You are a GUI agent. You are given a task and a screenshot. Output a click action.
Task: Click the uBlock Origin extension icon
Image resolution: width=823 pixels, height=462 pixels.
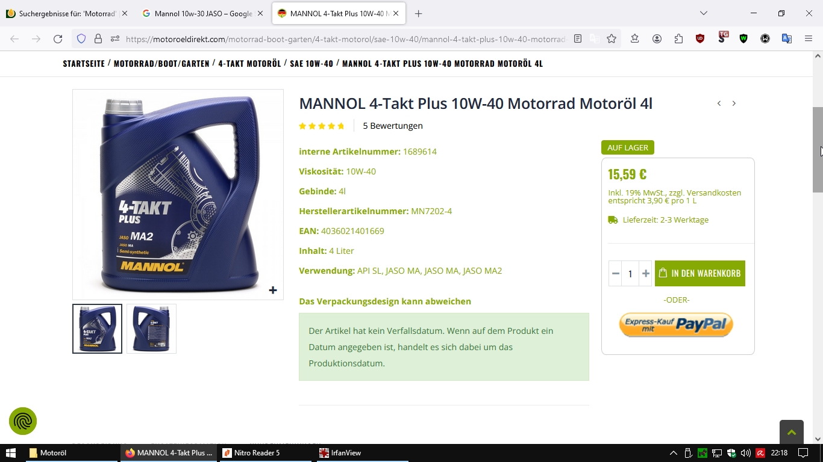pos(700,38)
